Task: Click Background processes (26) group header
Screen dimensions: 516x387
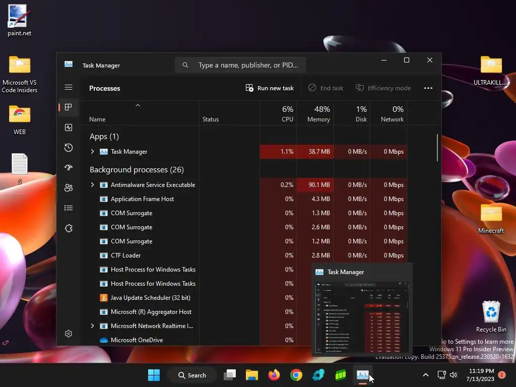Action: coord(137,169)
